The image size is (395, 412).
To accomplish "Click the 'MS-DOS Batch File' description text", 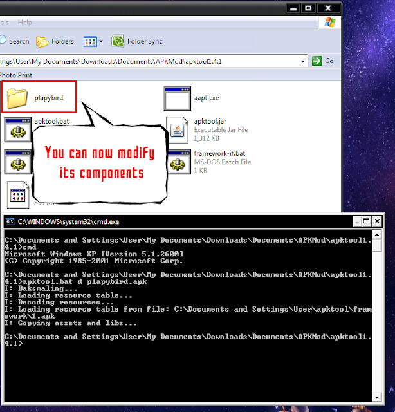I will 223,162.
